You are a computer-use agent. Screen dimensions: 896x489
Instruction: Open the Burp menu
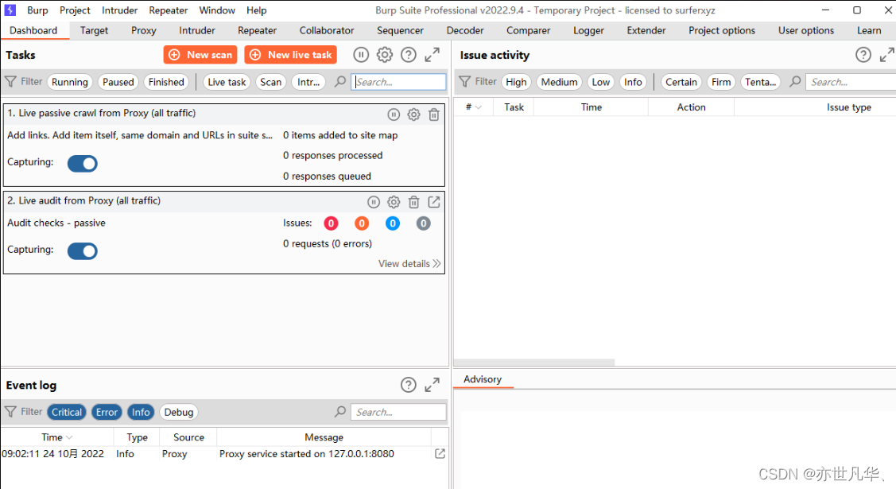[37, 10]
